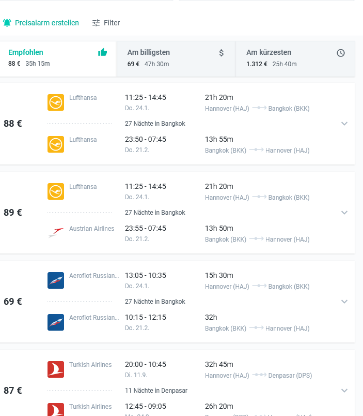Click the 13h 55m return flight duration
This screenshot has width=363, height=416.
(x=219, y=139)
